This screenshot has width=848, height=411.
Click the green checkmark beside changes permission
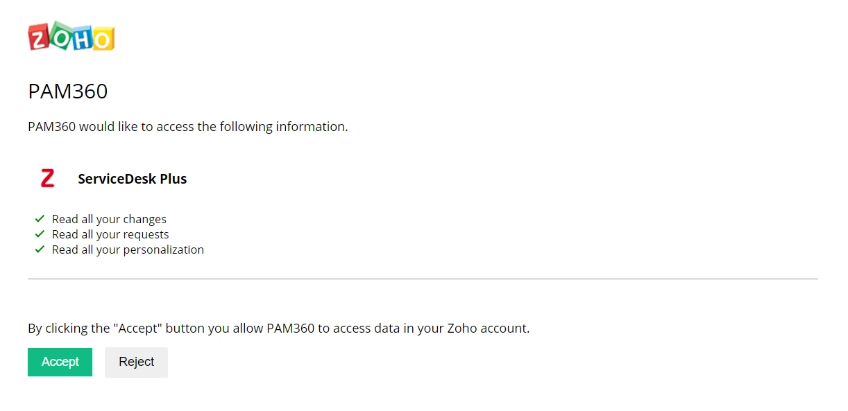(x=40, y=219)
